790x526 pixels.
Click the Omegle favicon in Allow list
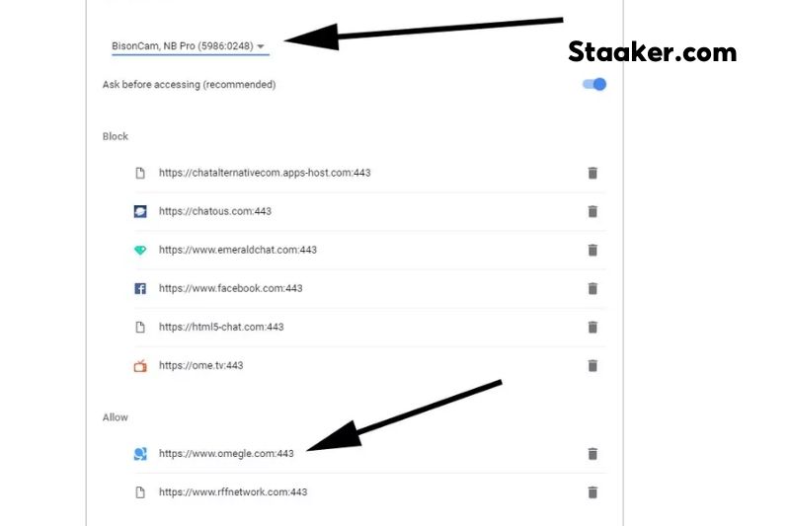[x=140, y=454]
